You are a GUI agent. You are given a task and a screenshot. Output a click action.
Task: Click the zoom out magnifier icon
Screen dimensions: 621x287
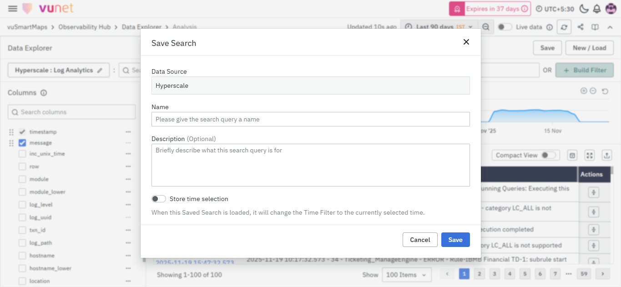click(486, 27)
